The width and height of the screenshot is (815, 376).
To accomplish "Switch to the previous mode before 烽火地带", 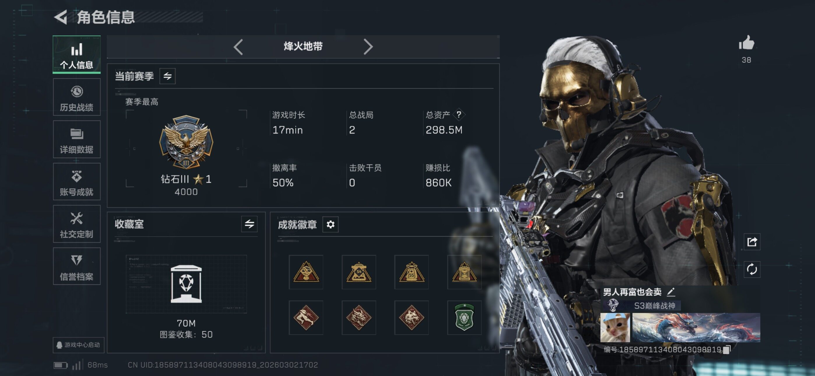I will [x=238, y=47].
